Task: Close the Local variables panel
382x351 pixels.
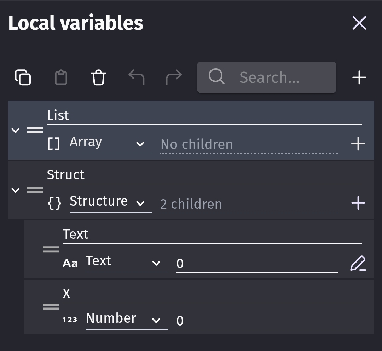Action: [x=359, y=23]
